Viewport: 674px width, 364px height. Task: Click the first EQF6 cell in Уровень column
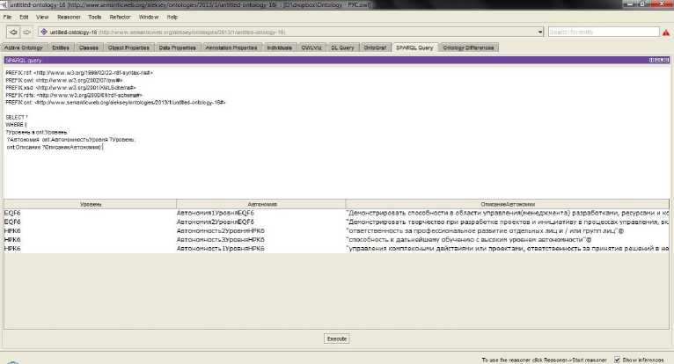click(x=90, y=213)
